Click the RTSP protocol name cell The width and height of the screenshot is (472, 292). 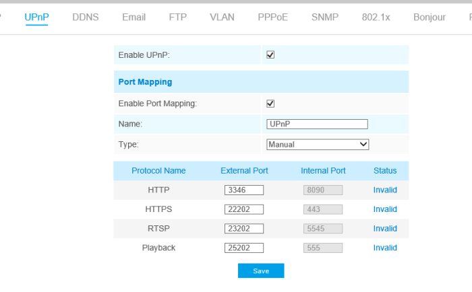tap(158, 228)
